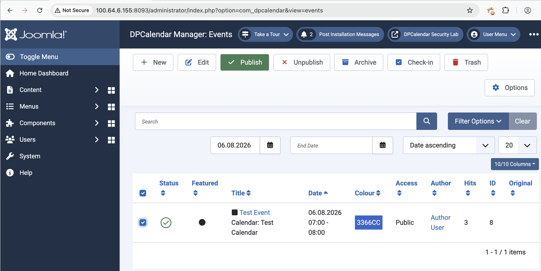Open the list limit 20 dropdown

click(x=517, y=145)
